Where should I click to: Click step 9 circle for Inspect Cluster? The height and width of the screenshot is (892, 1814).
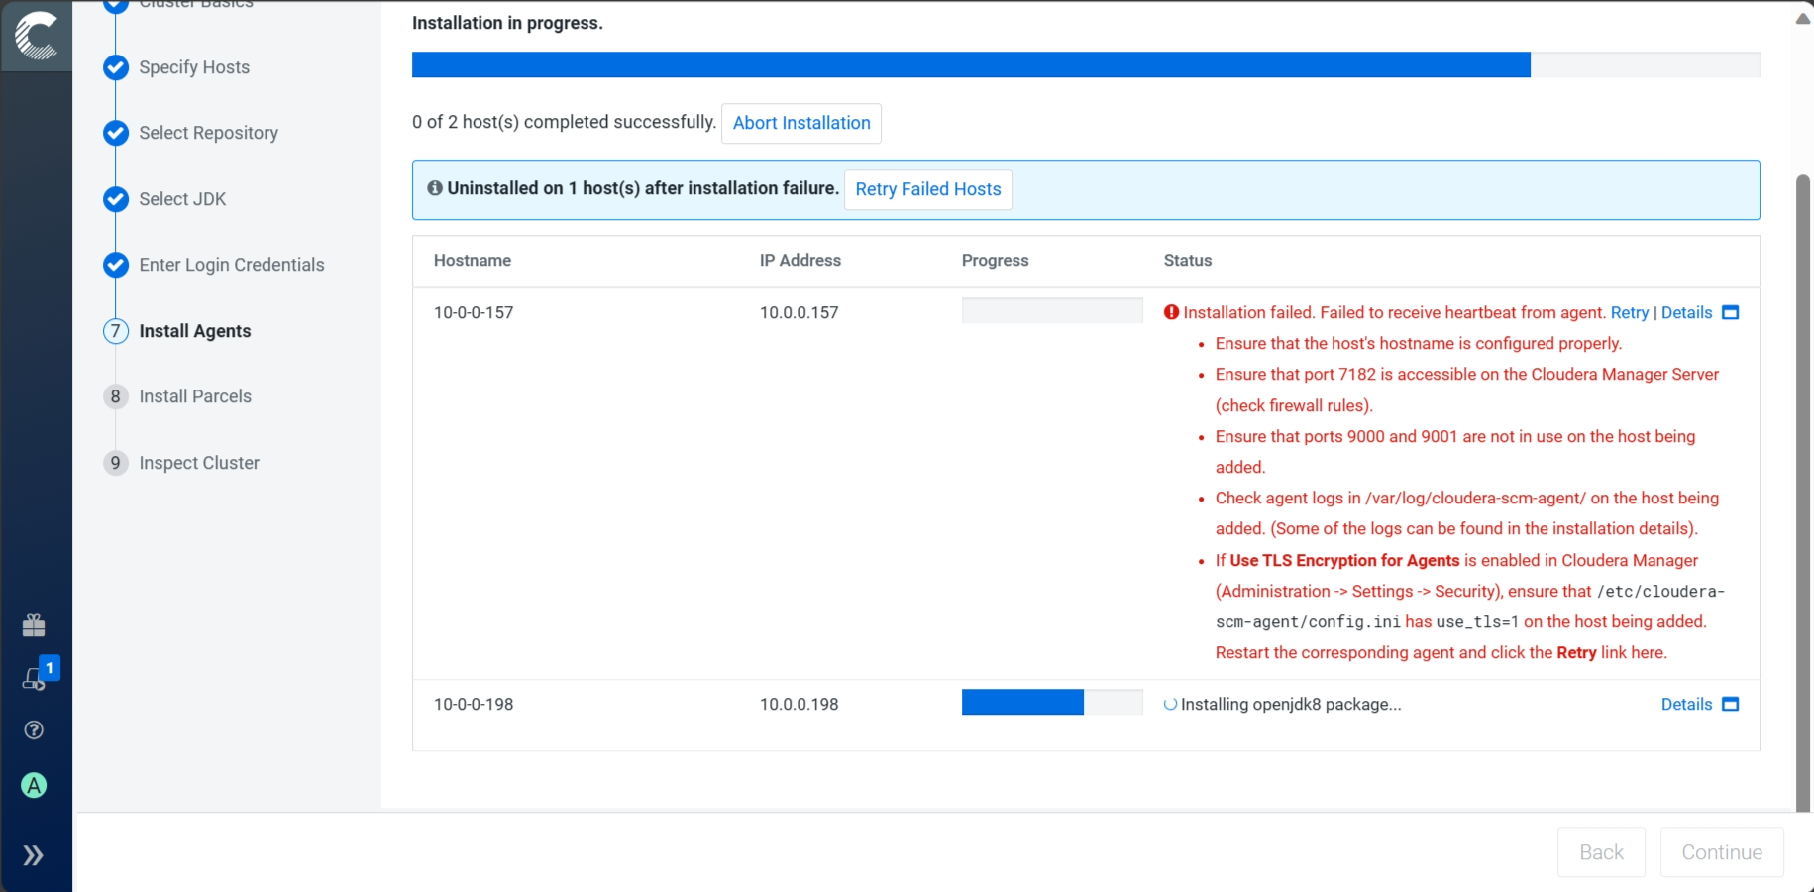tap(116, 463)
